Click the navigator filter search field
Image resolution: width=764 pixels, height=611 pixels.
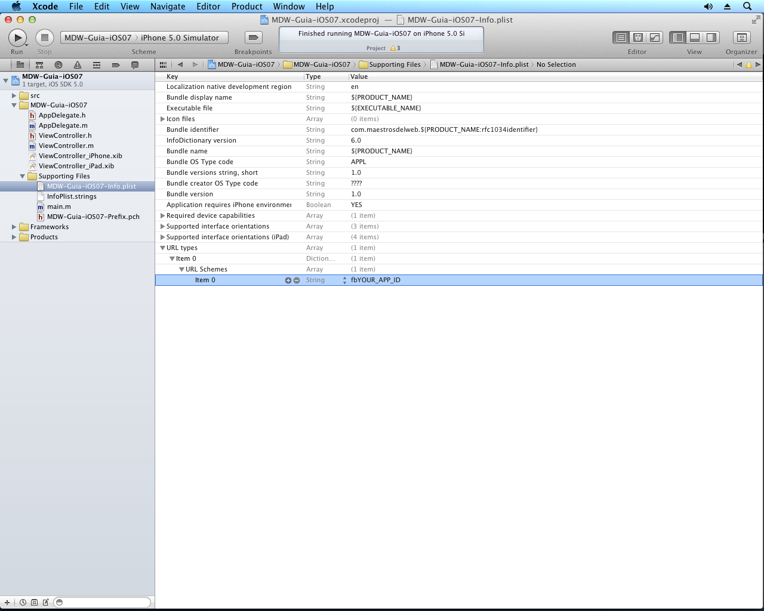(102, 603)
